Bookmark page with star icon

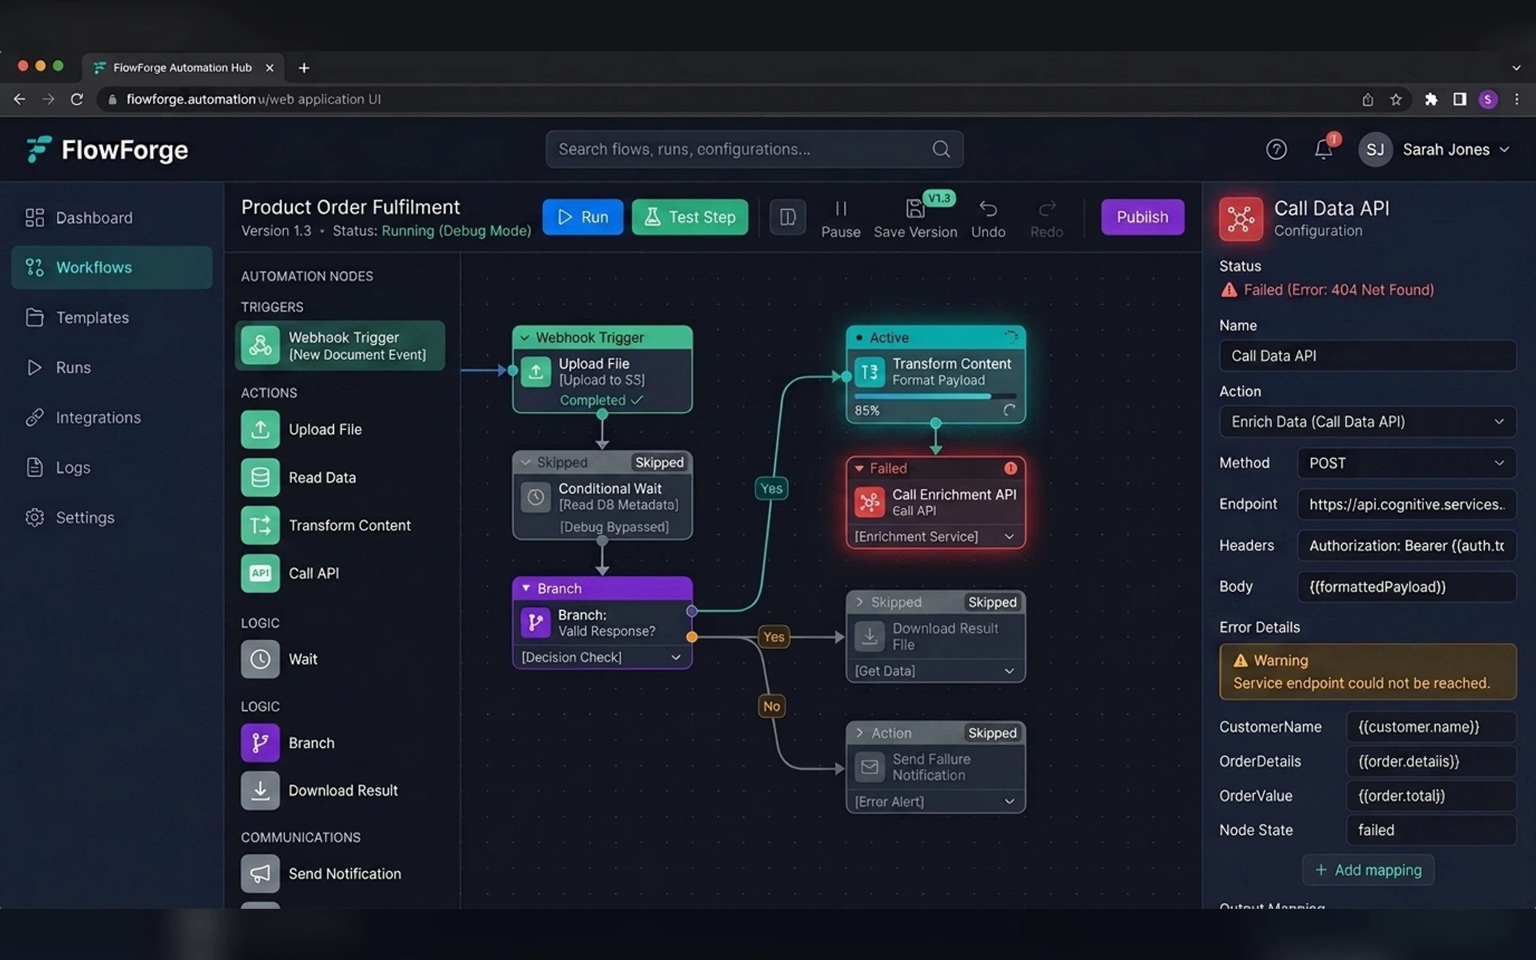pyautogui.click(x=1396, y=99)
